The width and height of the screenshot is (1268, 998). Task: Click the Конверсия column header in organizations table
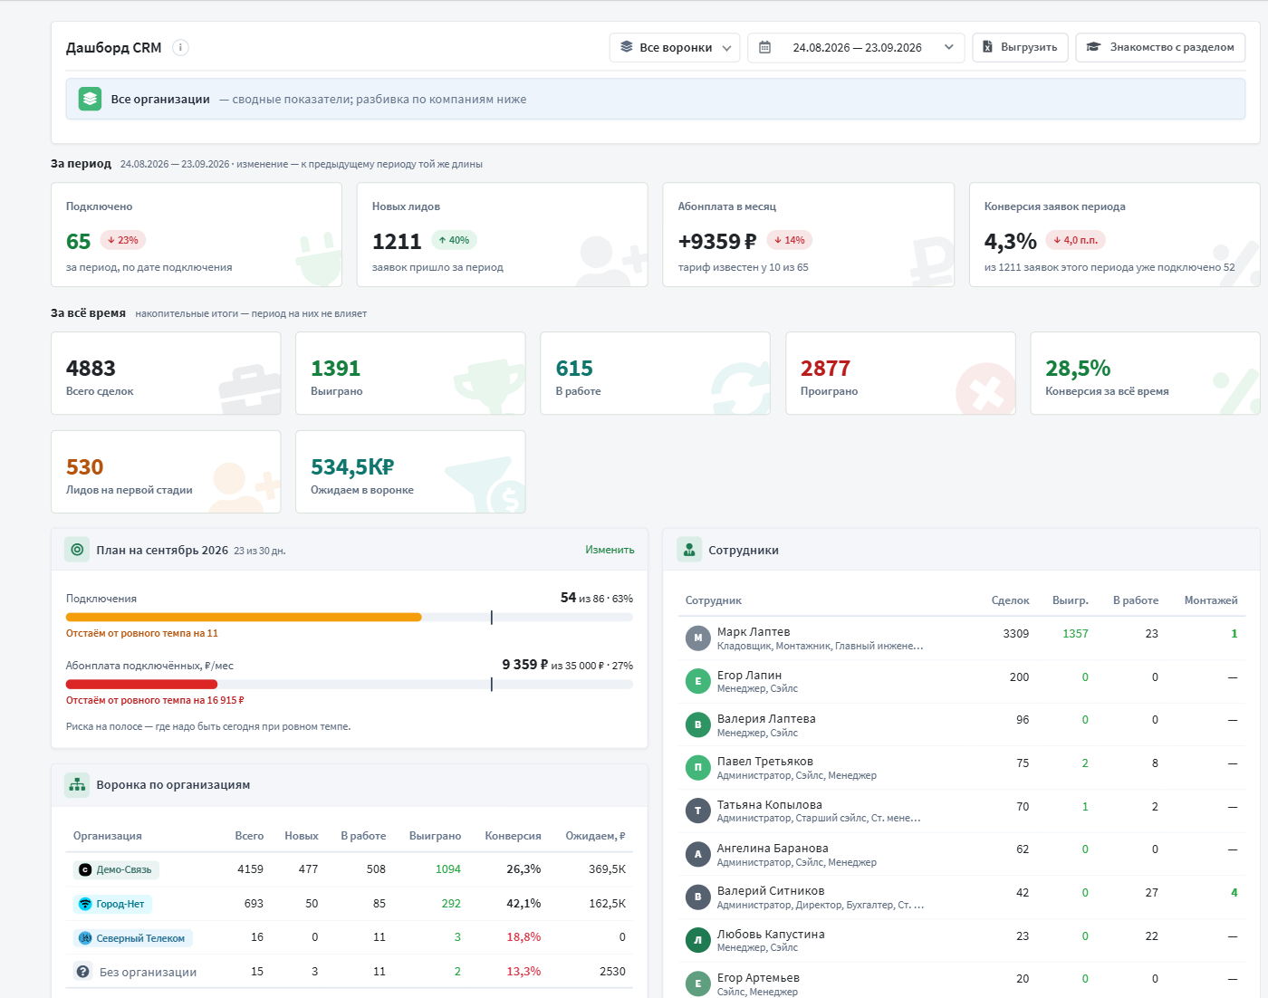click(513, 836)
